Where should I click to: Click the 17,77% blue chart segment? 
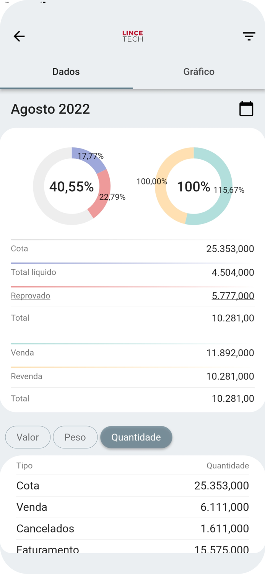click(89, 157)
